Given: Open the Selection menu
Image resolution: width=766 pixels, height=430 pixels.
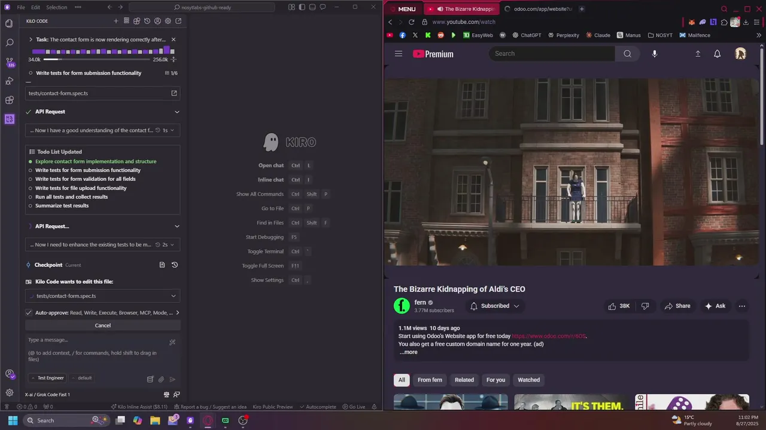Looking at the screenshot, I should tap(57, 7).
